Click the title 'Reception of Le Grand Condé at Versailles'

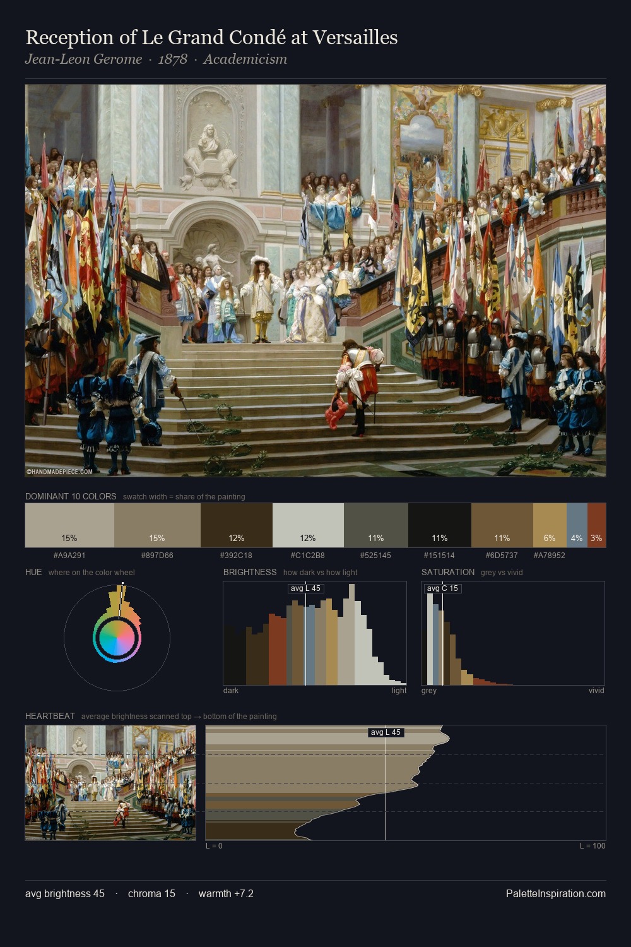[211, 37]
